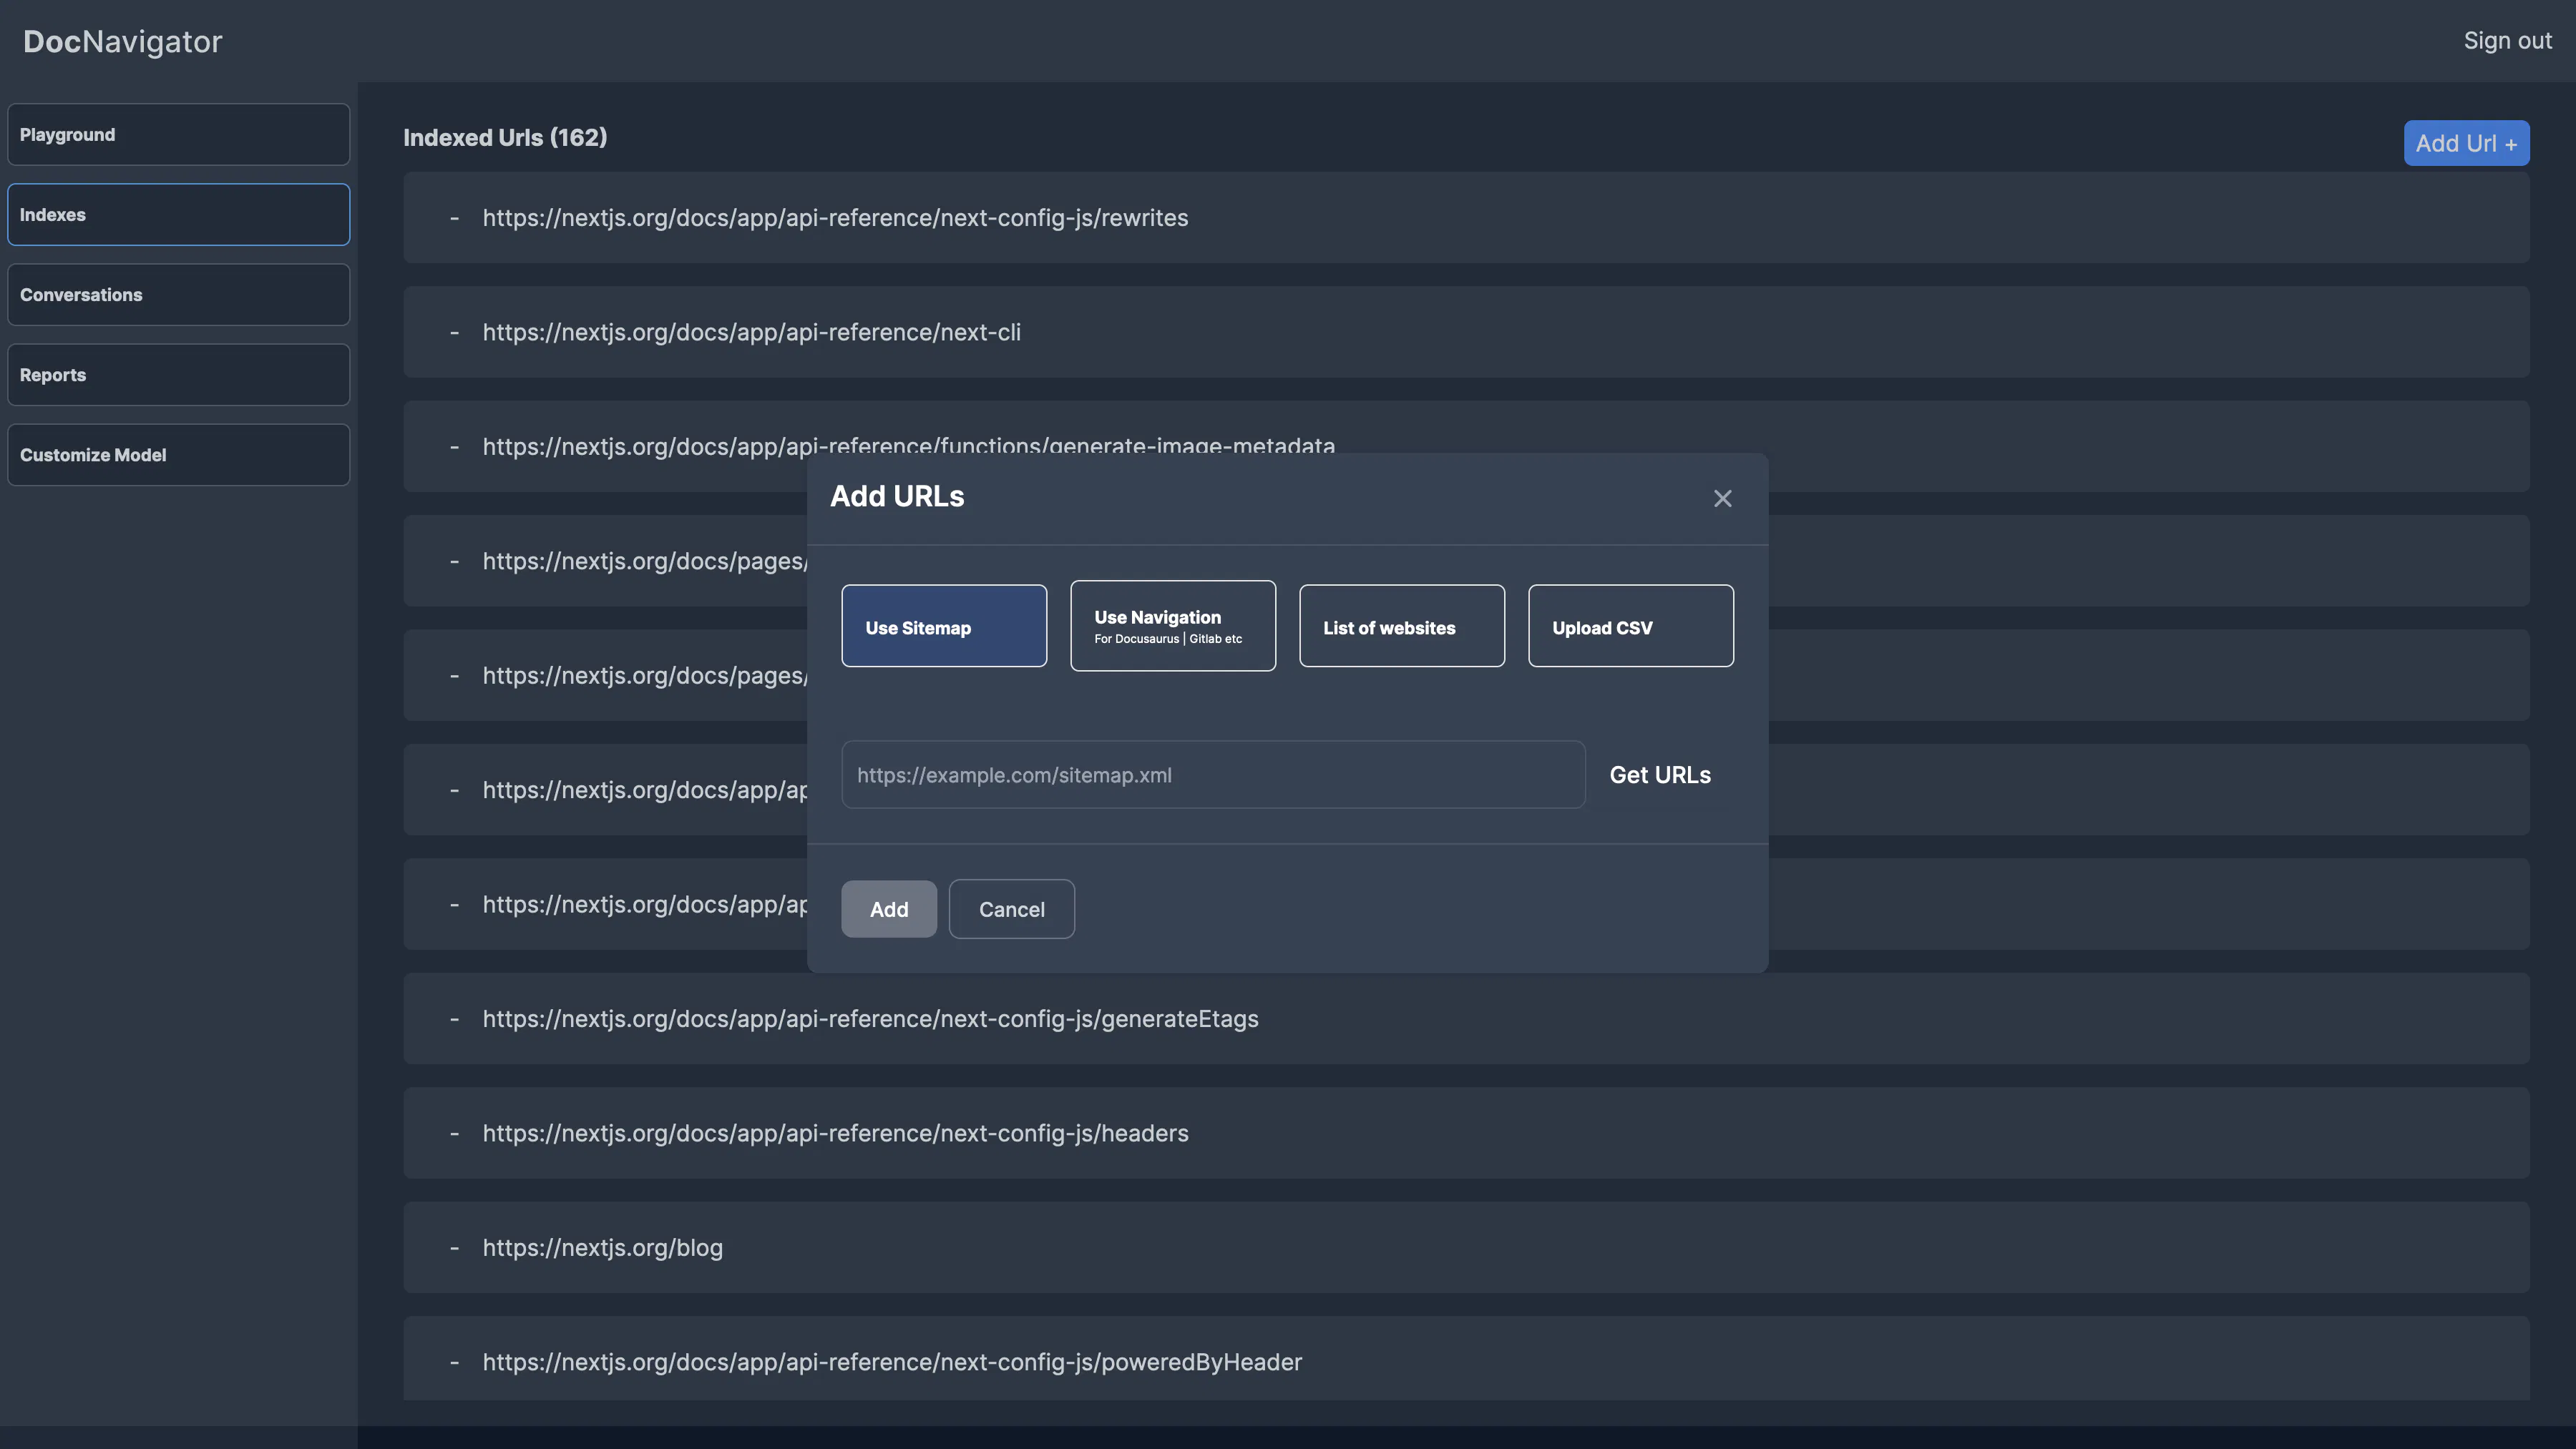2576x1449 pixels.
Task: Remove the next-config-js/headers URL with its minus icon
Action: point(454,1133)
